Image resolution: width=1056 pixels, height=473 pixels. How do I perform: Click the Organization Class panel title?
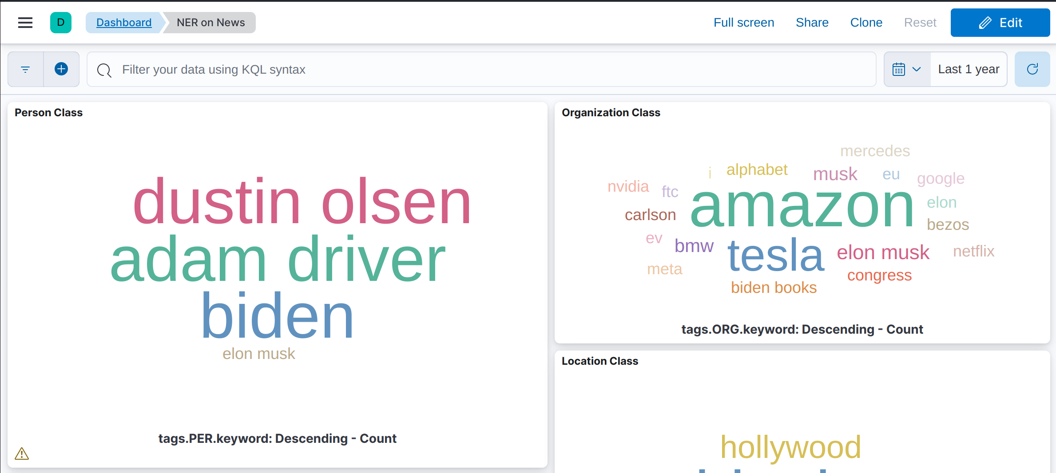[x=611, y=113]
